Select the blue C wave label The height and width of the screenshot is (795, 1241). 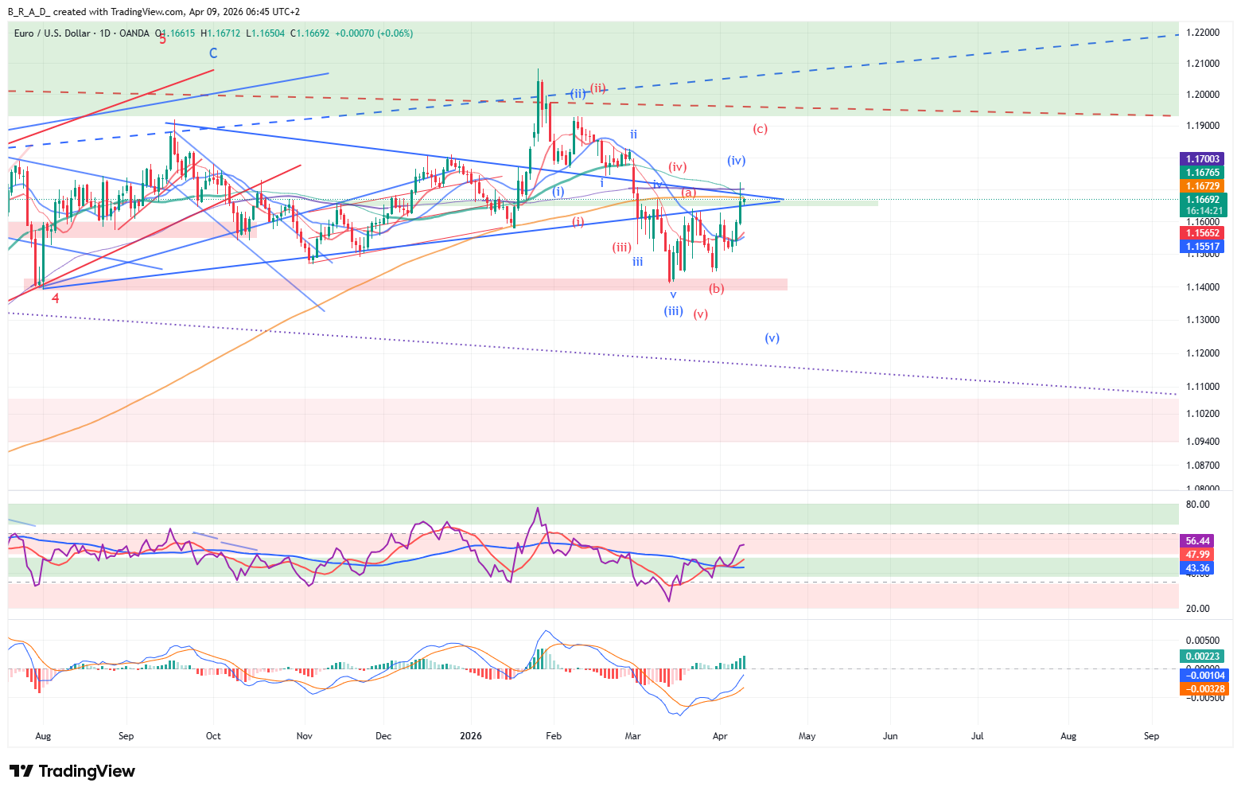click(x=213, y=53)
